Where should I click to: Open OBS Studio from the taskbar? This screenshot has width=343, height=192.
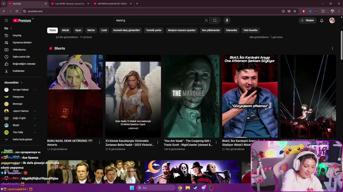pyautogui.click(x=211, y=188)
